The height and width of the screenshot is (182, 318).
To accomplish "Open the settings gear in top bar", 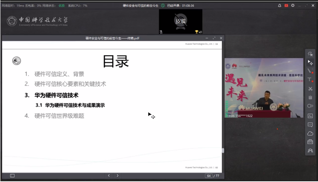I will [x=293, y=6].
